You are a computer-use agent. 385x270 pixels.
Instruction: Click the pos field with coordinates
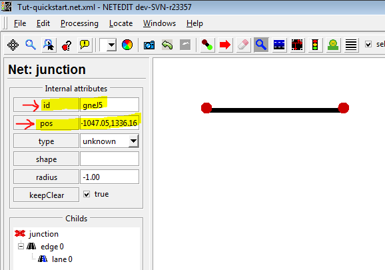coord(109,123)
